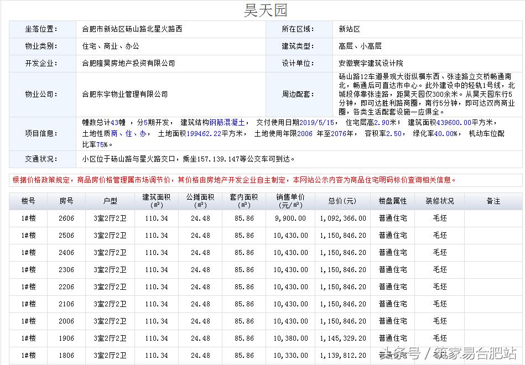Click room number 2606 in the table
Image resolution: width=525 pixels, height=365 pixels.
(66, 218)
